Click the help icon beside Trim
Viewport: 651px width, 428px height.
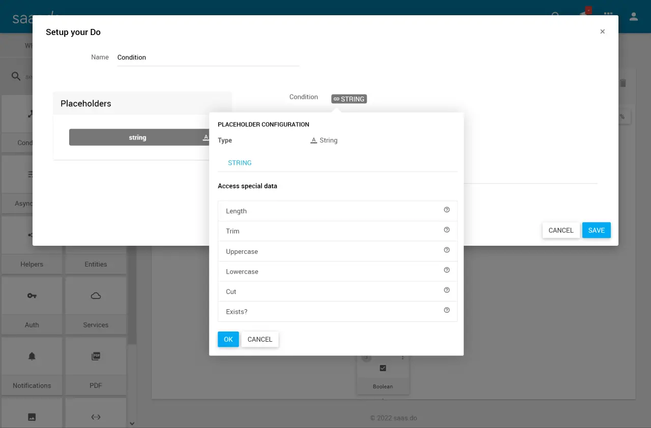pyautogui.click(x=447, y=230)
